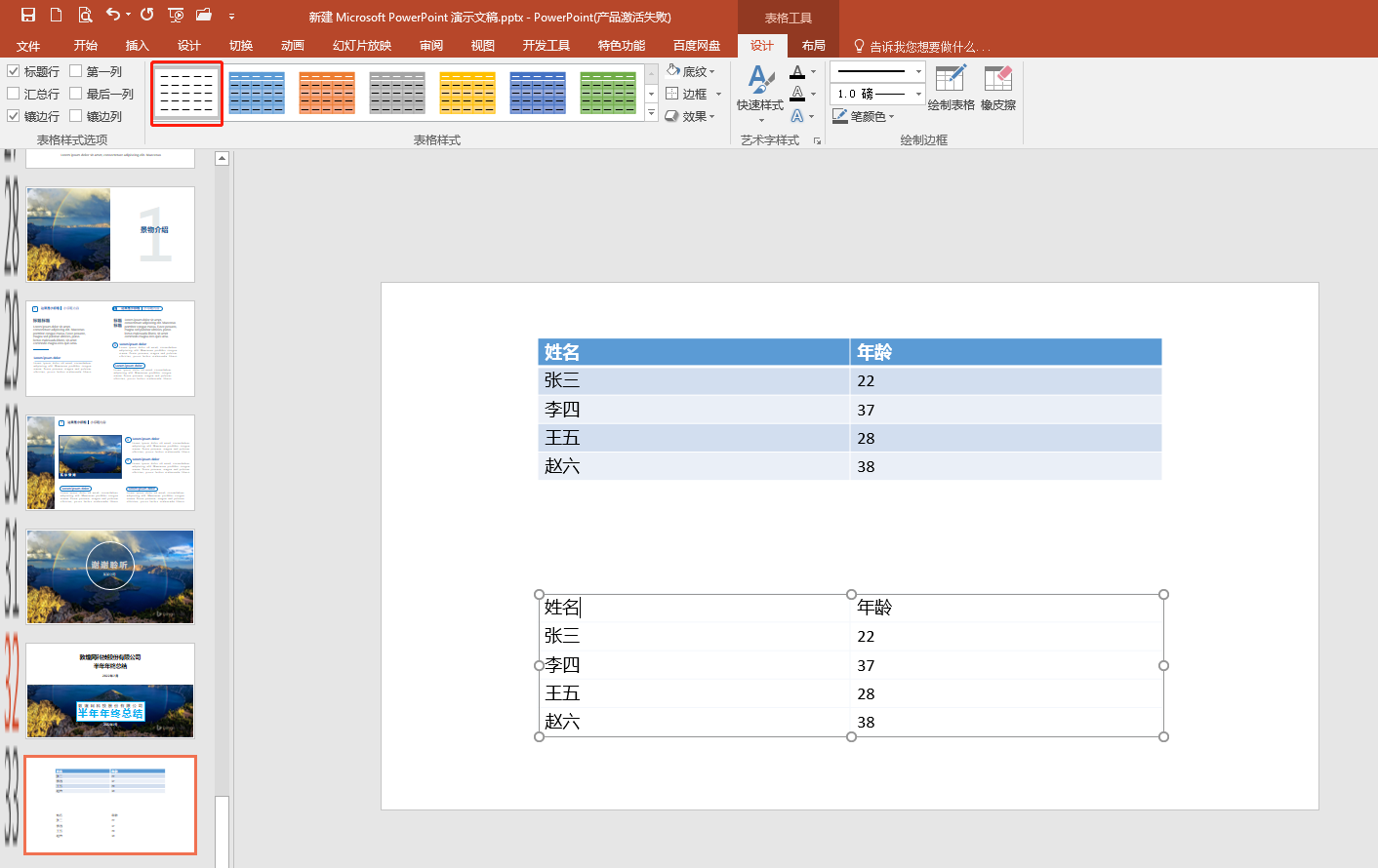Apply the orange table style
This screenshot has height=868, width=1378.
click(x=327, y=94)
